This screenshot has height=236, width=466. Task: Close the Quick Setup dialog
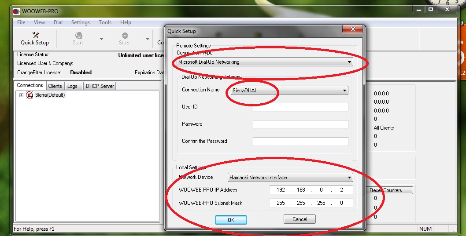pyautogui.click(x=353, y=29)
